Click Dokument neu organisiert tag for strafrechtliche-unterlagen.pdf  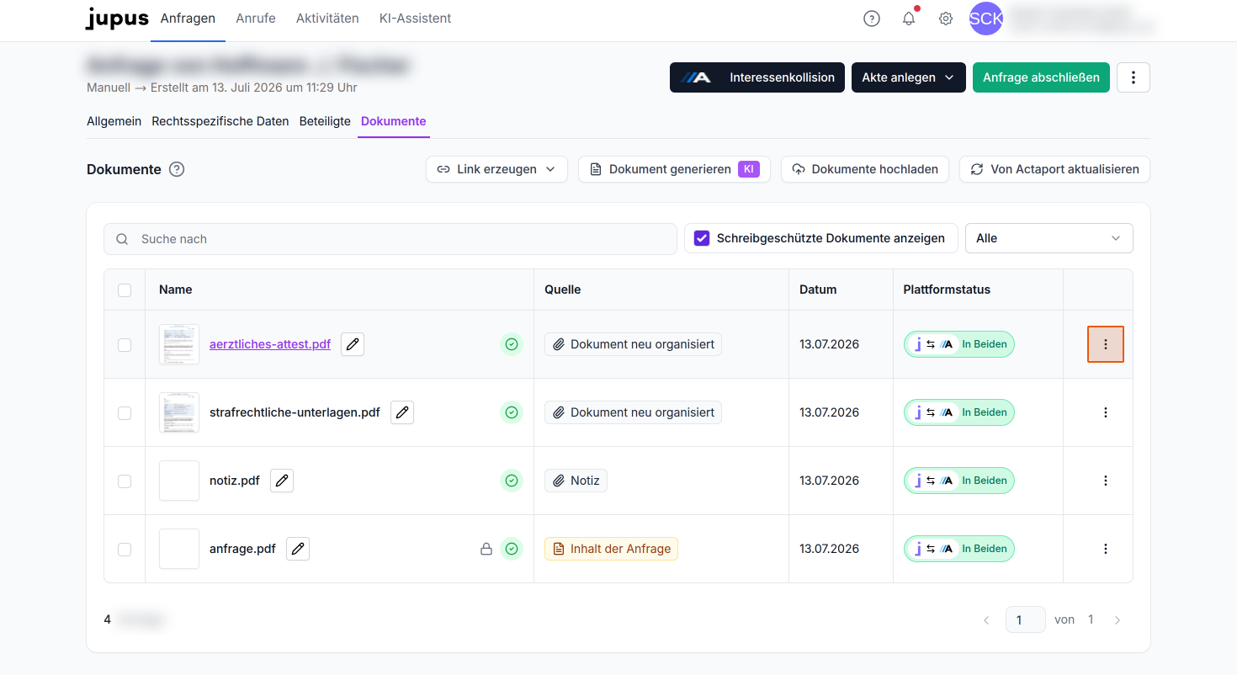(633, 412)
